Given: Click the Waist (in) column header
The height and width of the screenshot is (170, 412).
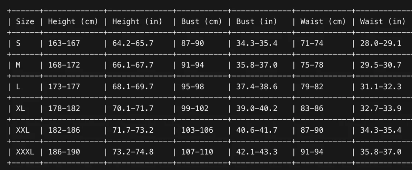Looking at the screenshot, I should [x=383, y=21].
